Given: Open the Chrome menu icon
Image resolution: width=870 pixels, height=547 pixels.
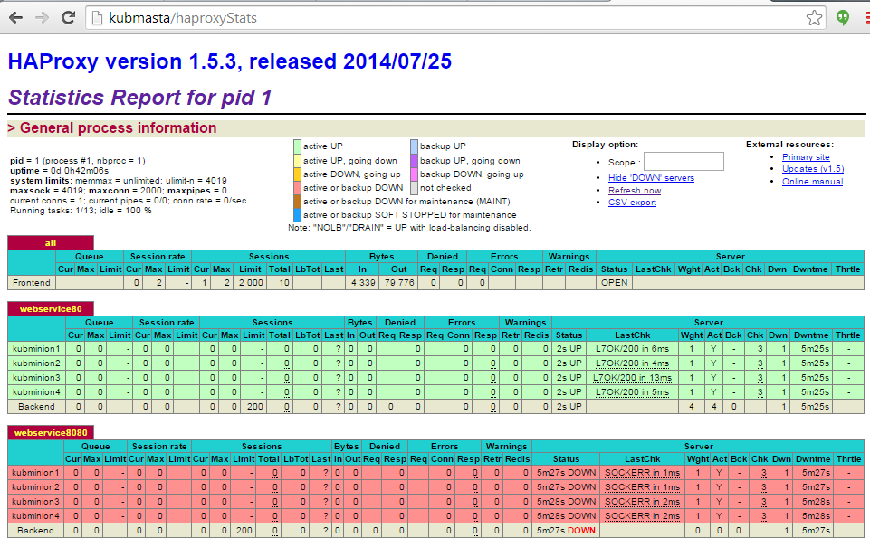Looking at the screenshot, I should pyautogui.click(x=865, y=17).
